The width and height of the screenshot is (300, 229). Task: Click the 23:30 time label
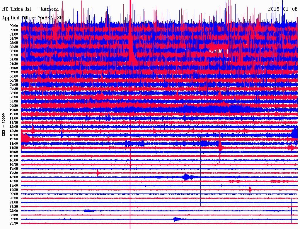14,223
